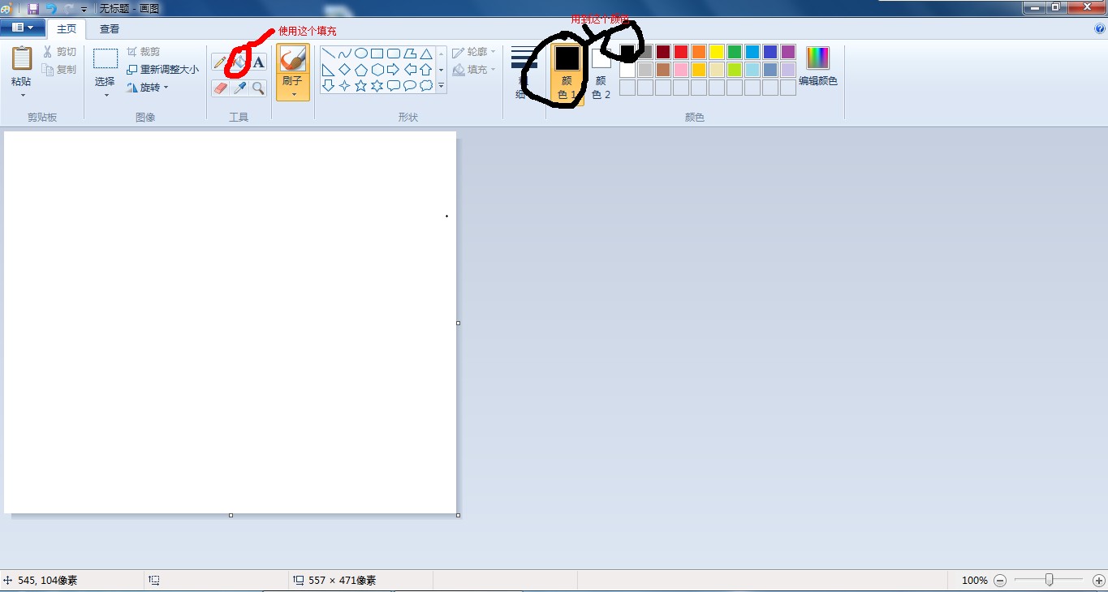Image resolution: width=1108 pixels, height=592 pixels.
Task: Open the Paint file menu button
Action: (22, 28)
